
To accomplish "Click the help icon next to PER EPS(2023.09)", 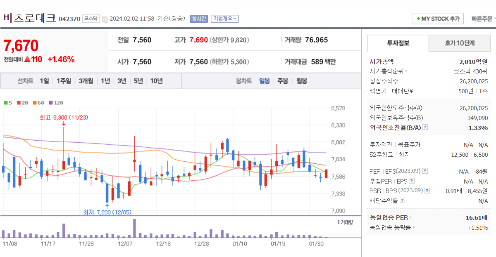I will coord(425,171).
